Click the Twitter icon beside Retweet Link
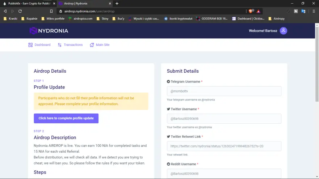 [168, 137]
